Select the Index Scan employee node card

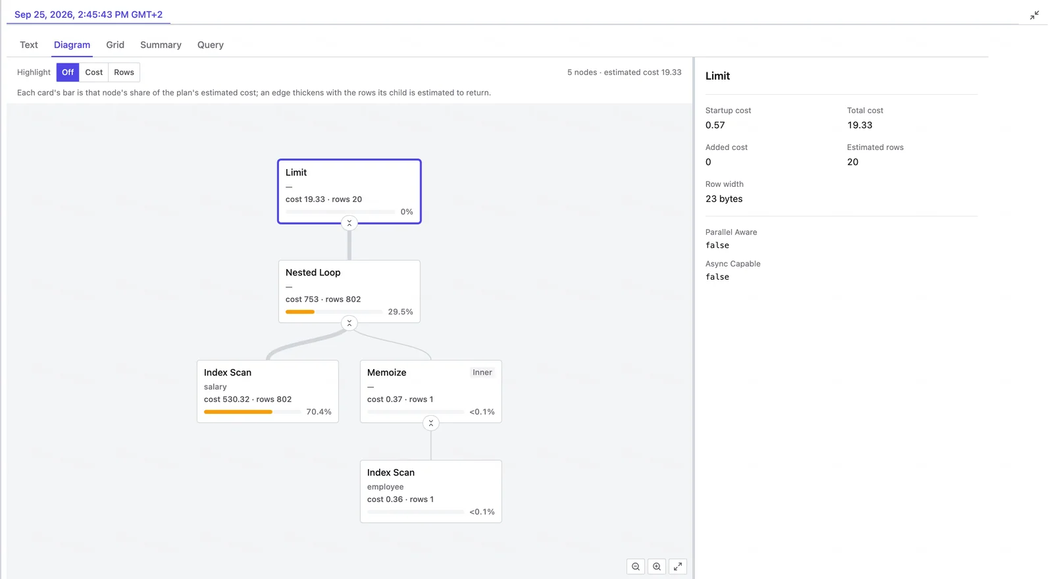(x=431, y=491)
